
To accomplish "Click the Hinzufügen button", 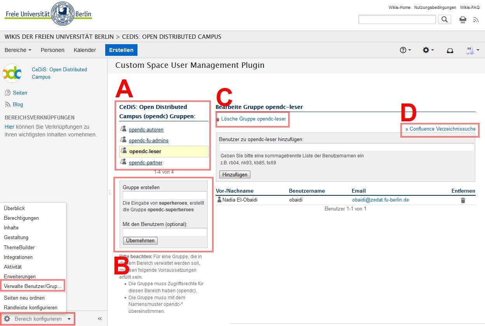I will (x=235, y=174).
